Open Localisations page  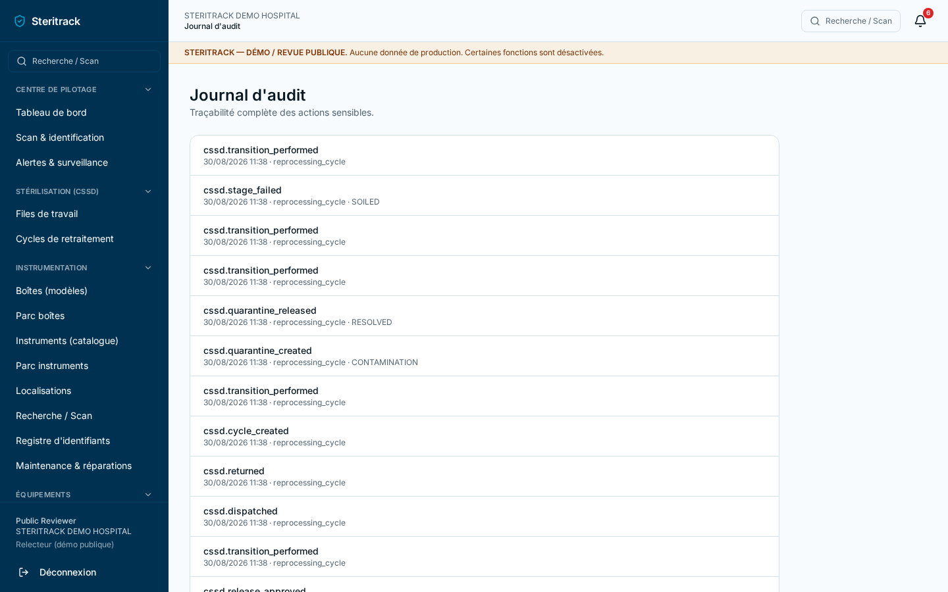click(x=84, y=391)
